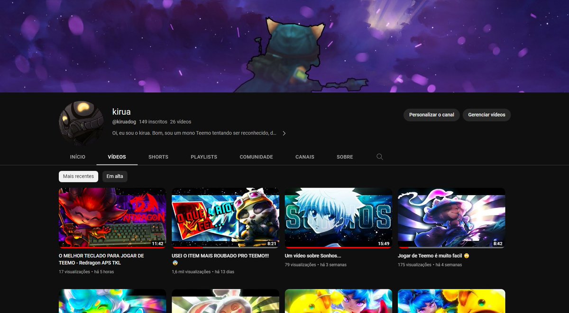Click the 79 visualizações há 3 semanas text
This screenshot has height=313, width=569.
[316, 265]
